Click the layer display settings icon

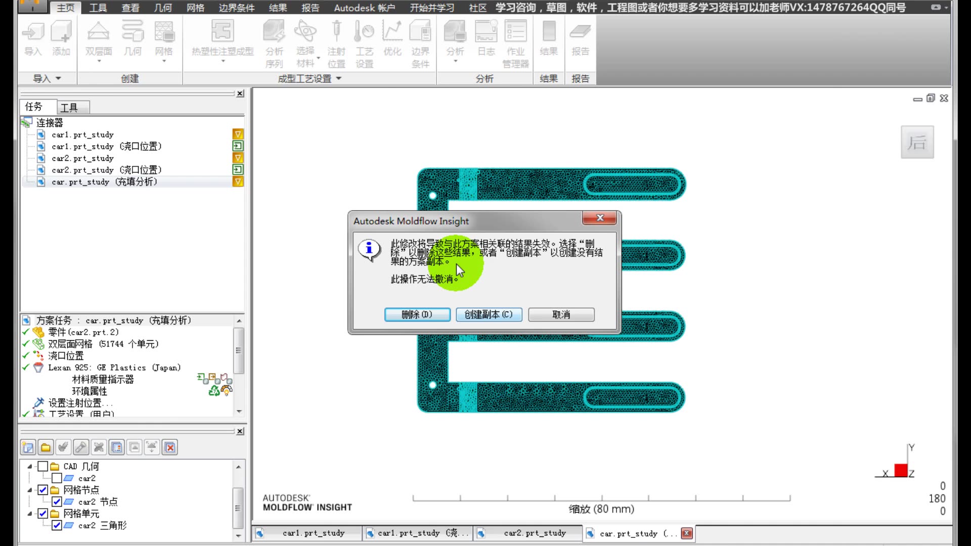[x=117, y=447]
